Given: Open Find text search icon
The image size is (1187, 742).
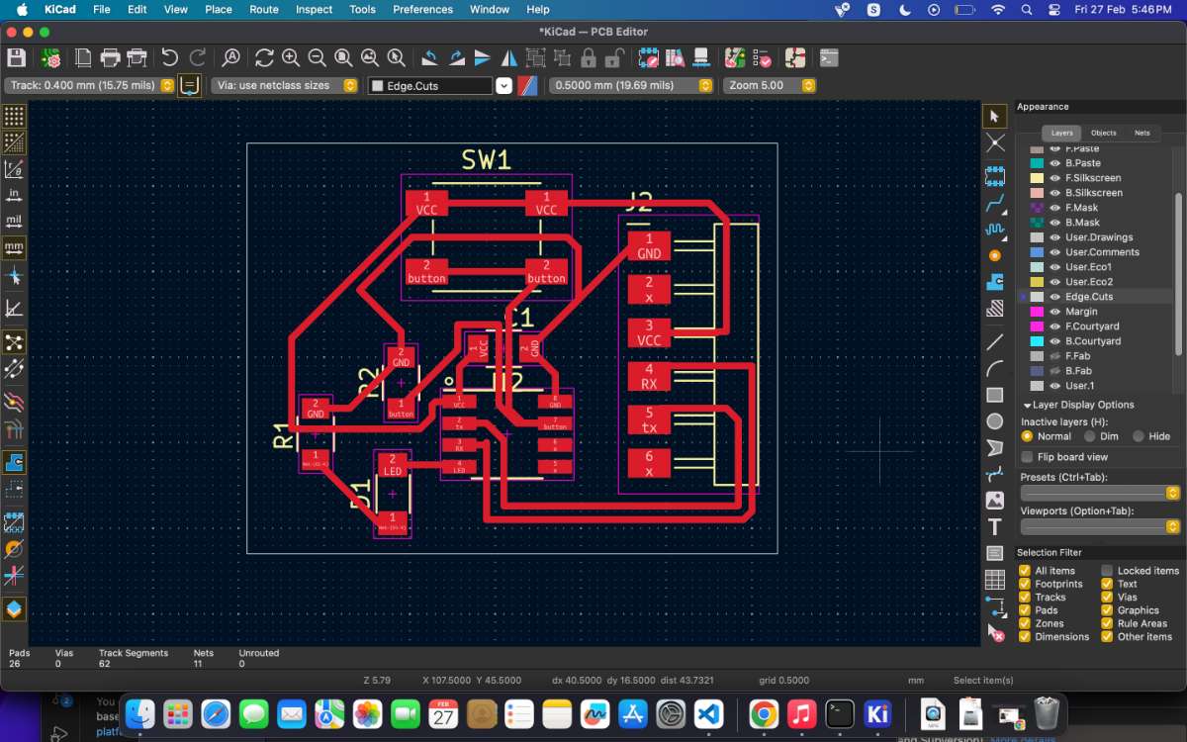Looking at the screenshot, I should pos(231,57).
